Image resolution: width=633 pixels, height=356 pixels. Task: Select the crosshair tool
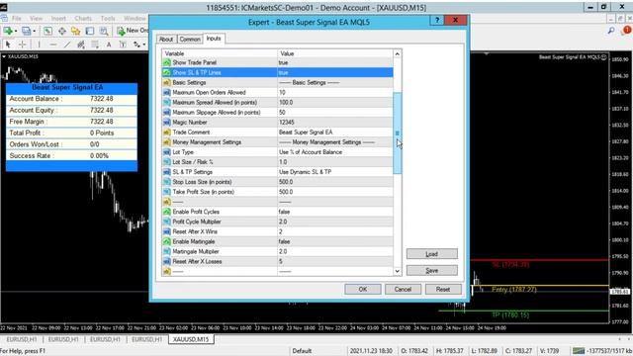(22, 44)
